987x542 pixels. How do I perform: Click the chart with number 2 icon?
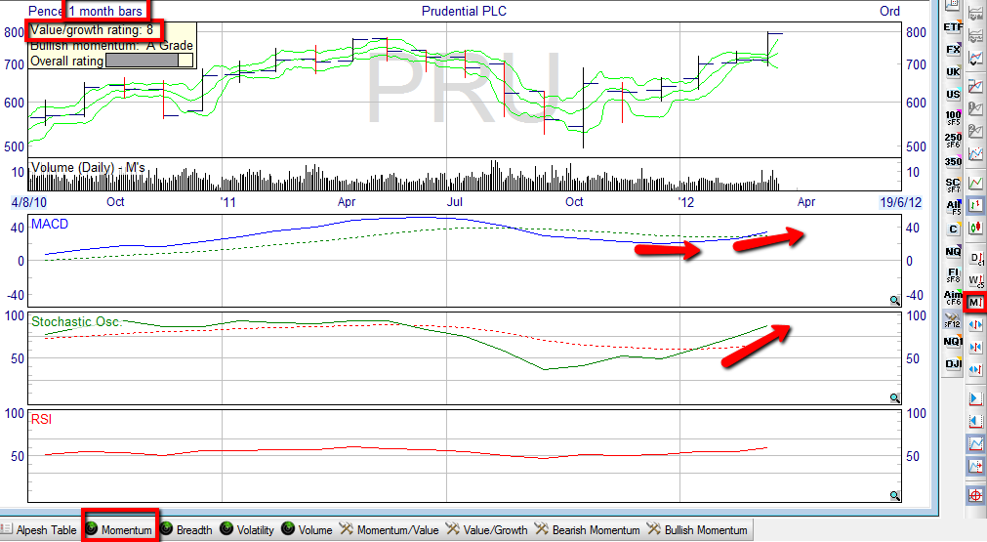tap(975, 131)
